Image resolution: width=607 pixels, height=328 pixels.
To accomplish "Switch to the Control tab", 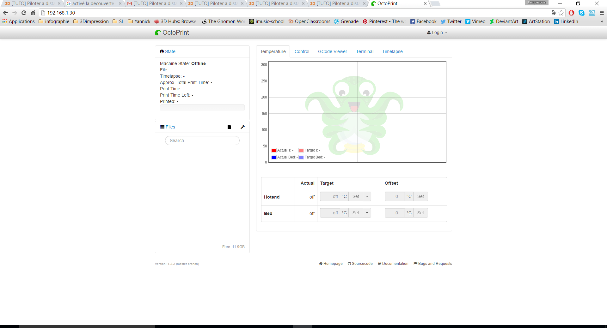I will pyautogui.click(x=302, y=51).
